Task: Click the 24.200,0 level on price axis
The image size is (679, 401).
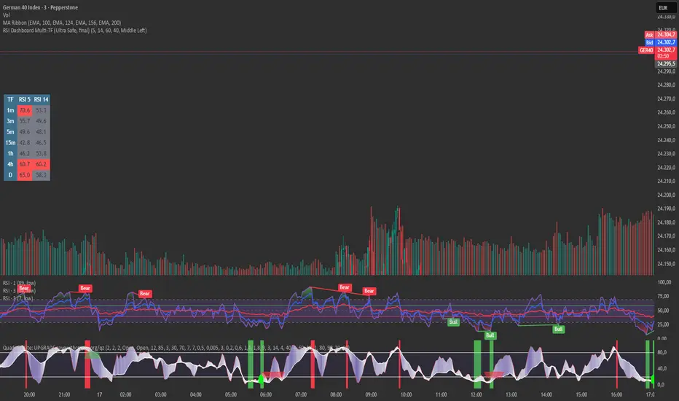Action: tap(666, 195)
